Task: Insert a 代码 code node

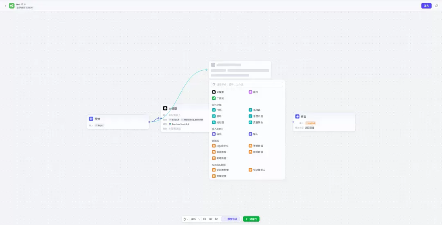Action: click(x=217, y=110)
